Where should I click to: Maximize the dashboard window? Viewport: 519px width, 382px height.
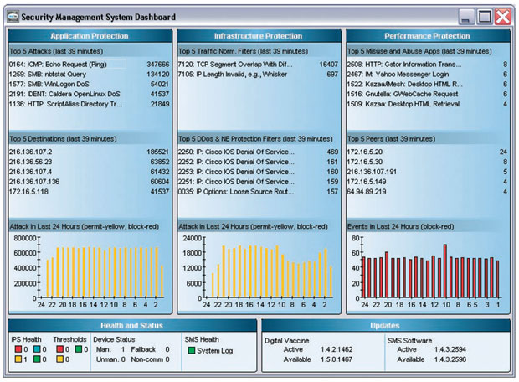click(x=484, y=16)
